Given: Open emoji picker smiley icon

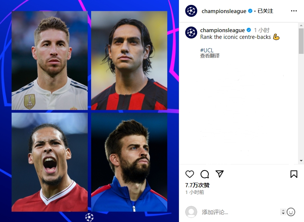Looking at the screenshot, I should [x=291, y=212].
